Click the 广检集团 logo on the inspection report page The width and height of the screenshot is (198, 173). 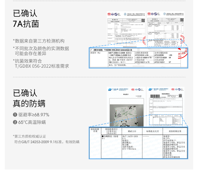(x=154, y=90)
